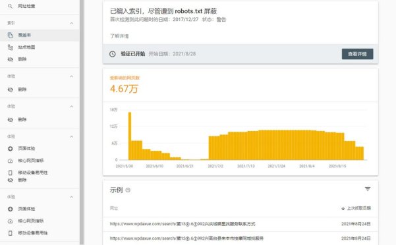
Task: Click the crossed-eye icon right below 移动设备易用性
Action: [x=10, y=180]
